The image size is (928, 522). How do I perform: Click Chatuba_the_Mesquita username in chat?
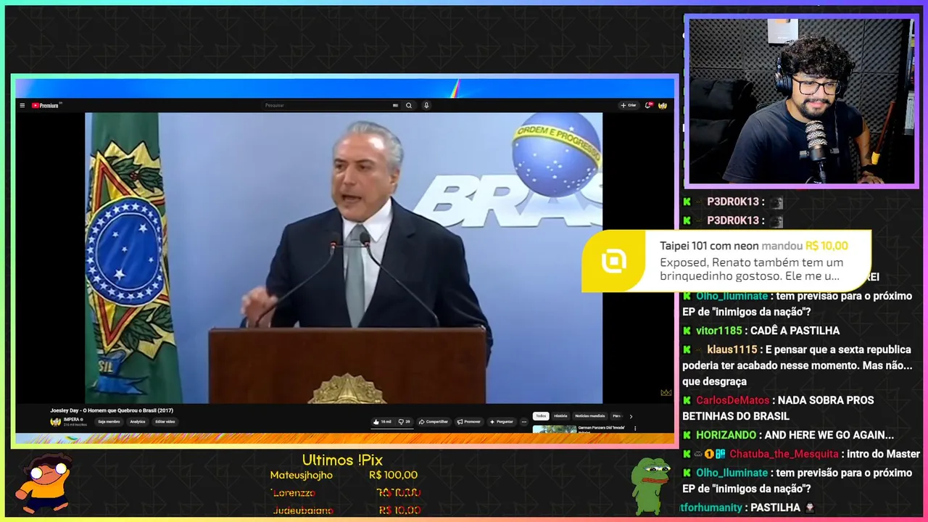pos(784,454)
